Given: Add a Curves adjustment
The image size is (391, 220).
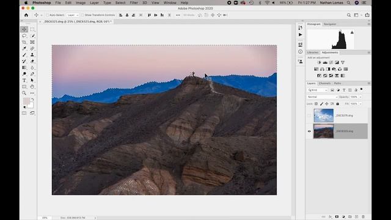Looking at the screenshot, I should 331,62.
